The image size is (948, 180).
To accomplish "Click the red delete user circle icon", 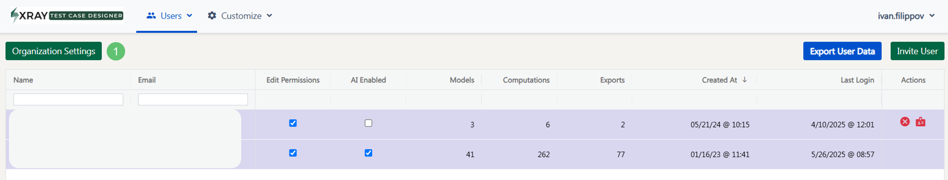I will [x=905, y=122].
